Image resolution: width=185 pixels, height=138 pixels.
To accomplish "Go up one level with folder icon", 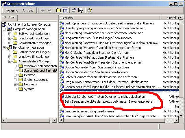I will click(58, 10).
